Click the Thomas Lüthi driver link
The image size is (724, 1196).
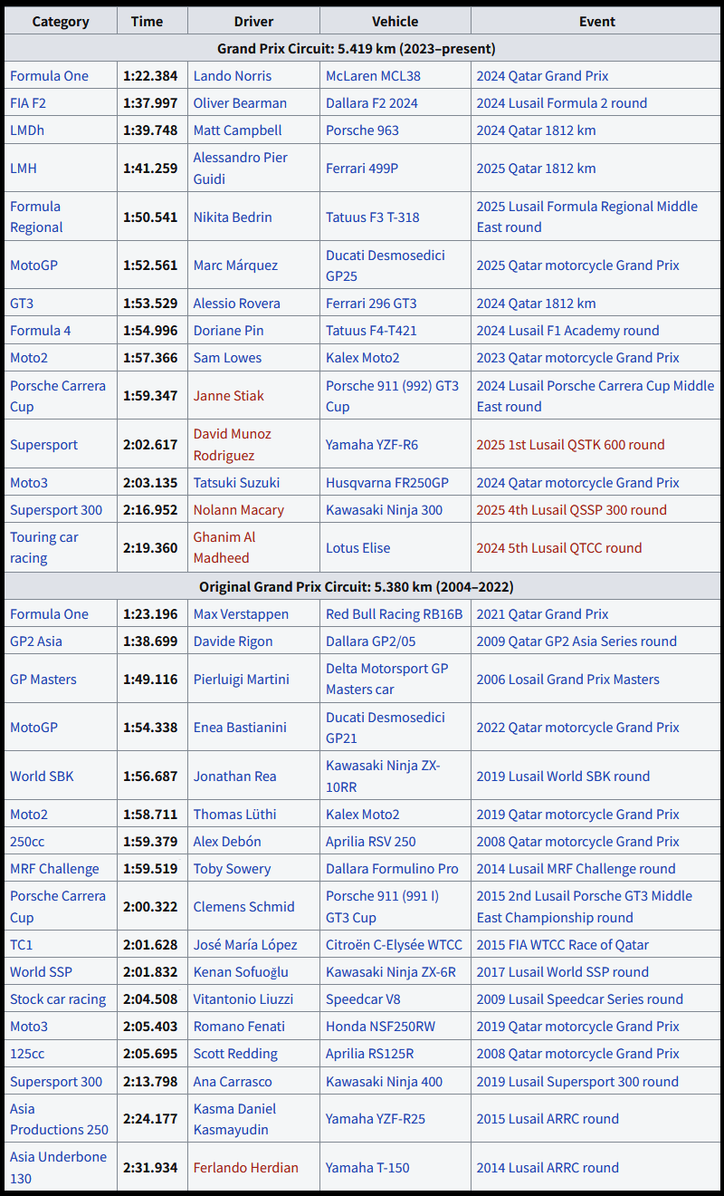[234, 815]
